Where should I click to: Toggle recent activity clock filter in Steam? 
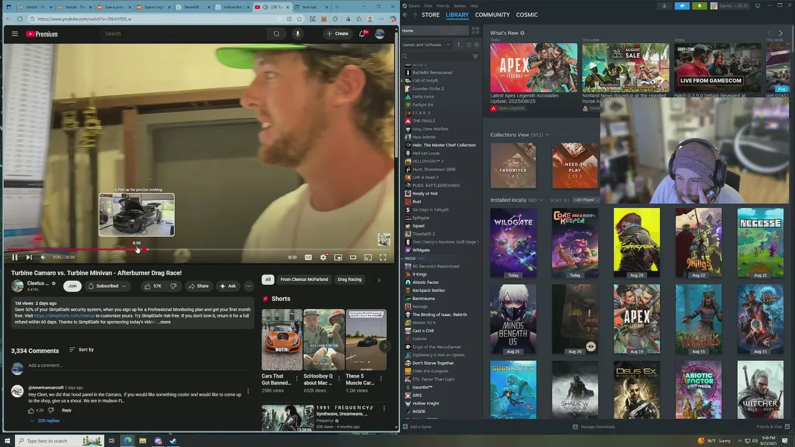point(468,45)
